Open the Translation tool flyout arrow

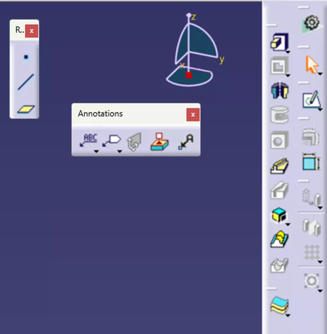320,207
